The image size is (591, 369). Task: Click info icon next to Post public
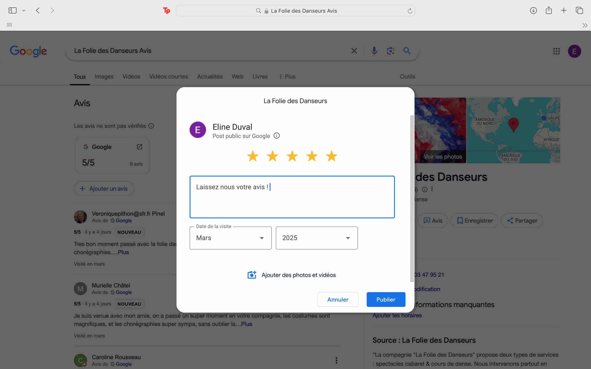pos(276,136)
